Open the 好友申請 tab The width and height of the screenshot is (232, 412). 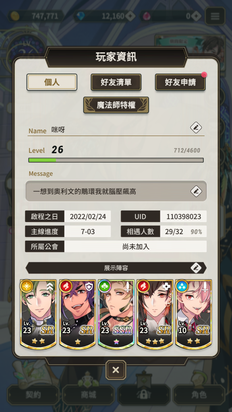click(180, 82)
